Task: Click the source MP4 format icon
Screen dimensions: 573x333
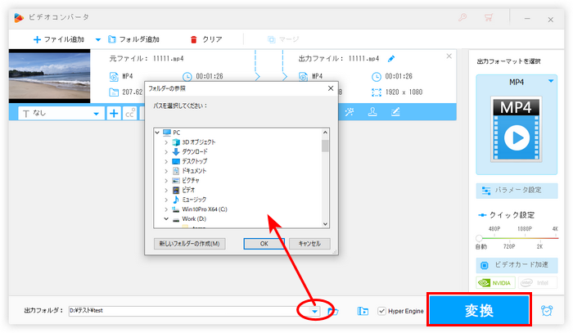Action: [x=114, y=77]
